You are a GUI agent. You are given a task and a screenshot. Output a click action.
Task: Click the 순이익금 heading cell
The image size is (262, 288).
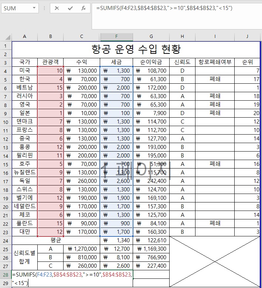[151, 62]
